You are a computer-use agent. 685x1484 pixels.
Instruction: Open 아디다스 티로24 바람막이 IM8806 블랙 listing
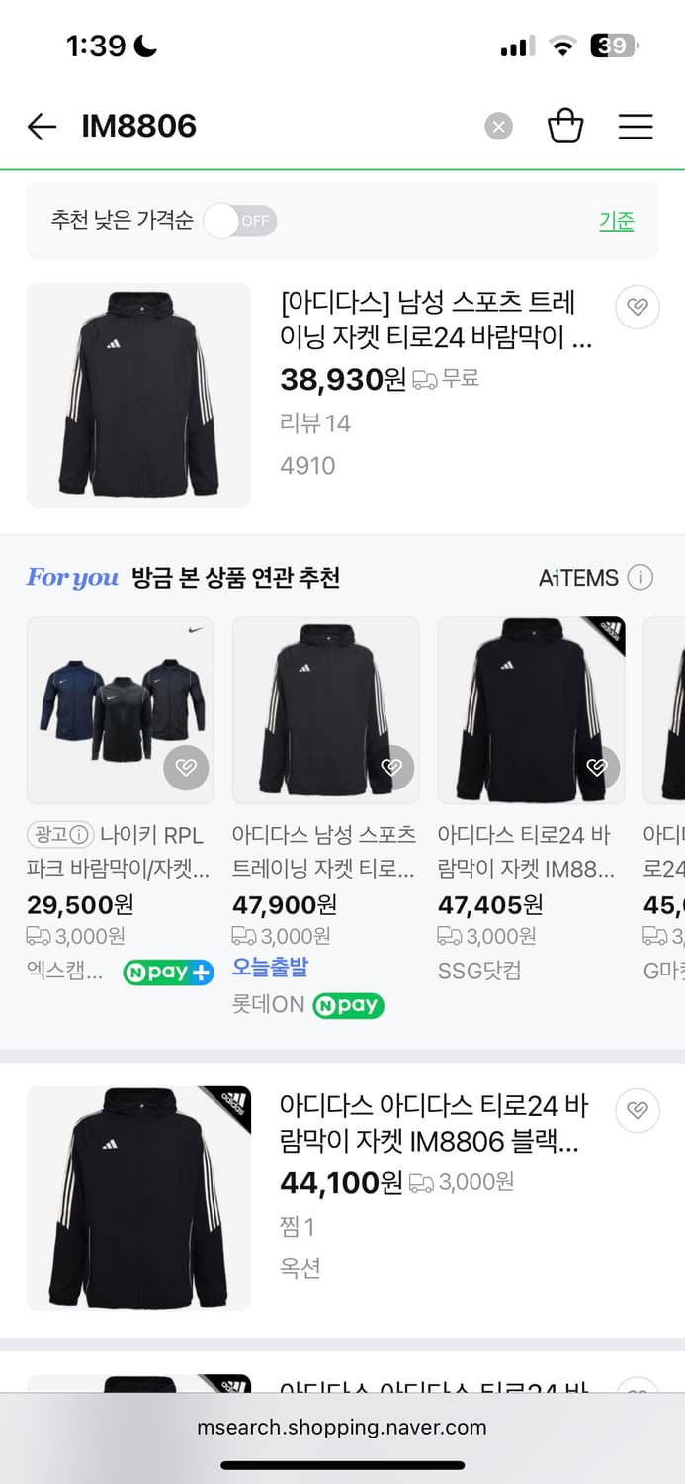click(x=433, y=1123)
